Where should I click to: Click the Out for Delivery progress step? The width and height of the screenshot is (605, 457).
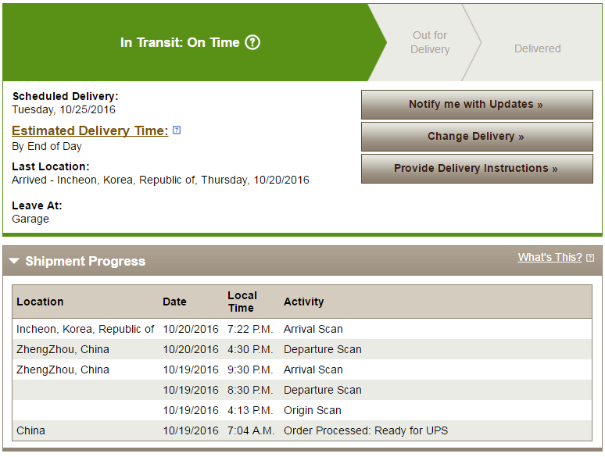(430, 42)
